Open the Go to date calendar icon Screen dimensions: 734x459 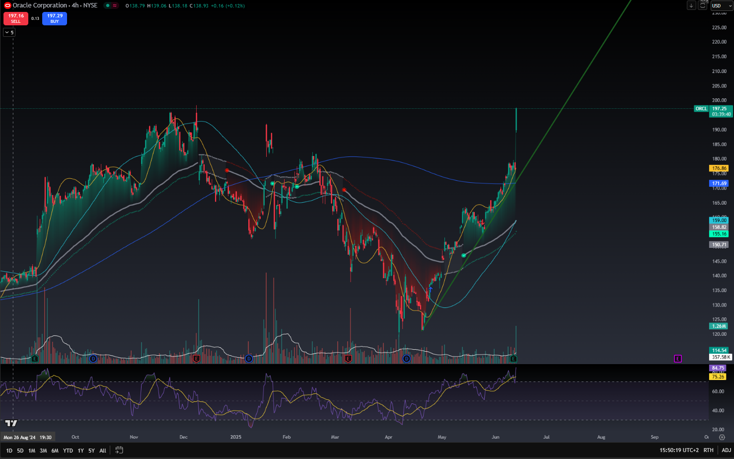pyautogui.click(x=119, y=450)
